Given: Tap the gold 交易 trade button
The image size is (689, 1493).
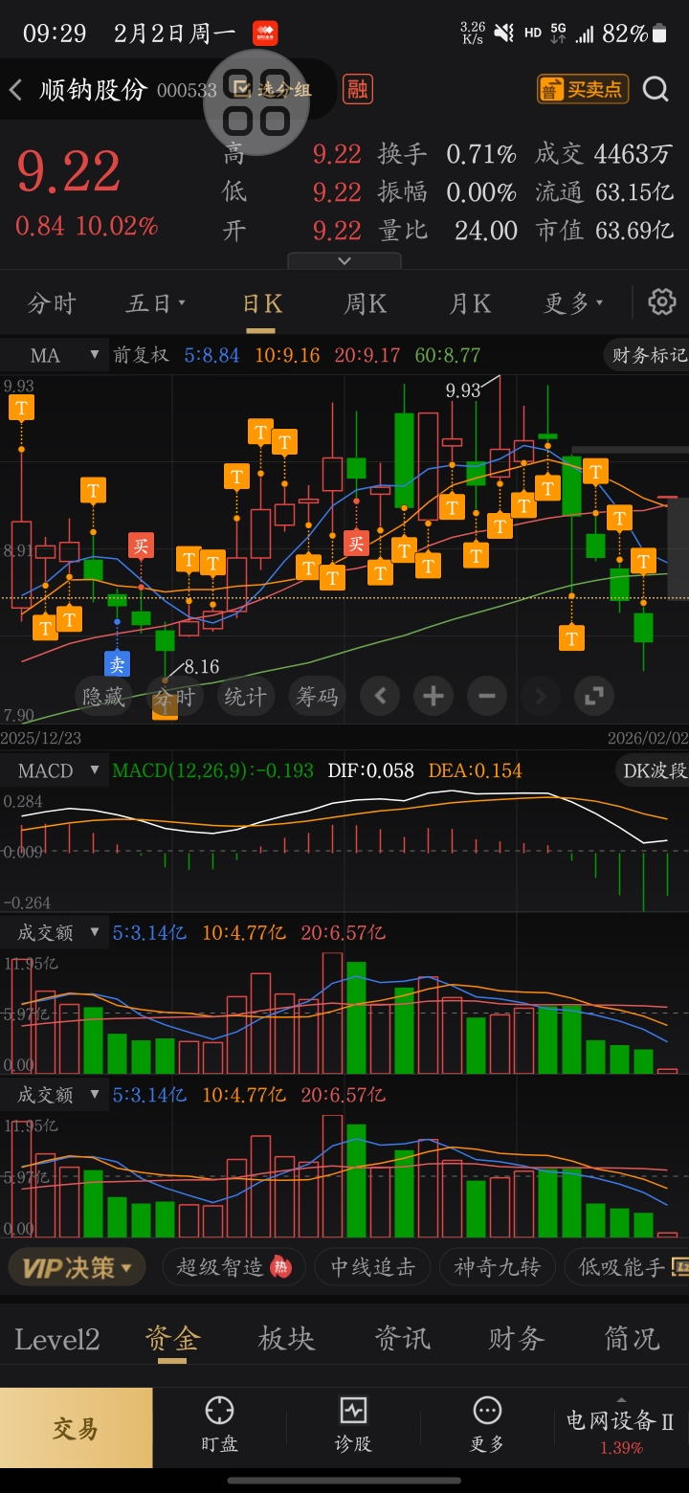Looking at the screenshot, I should (x=76, y=1428).
